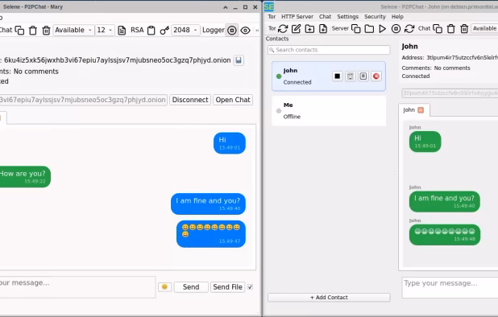Click the Add Contact button
The width and height of the screenshot is (498, 317).
[x=329, y=298]
